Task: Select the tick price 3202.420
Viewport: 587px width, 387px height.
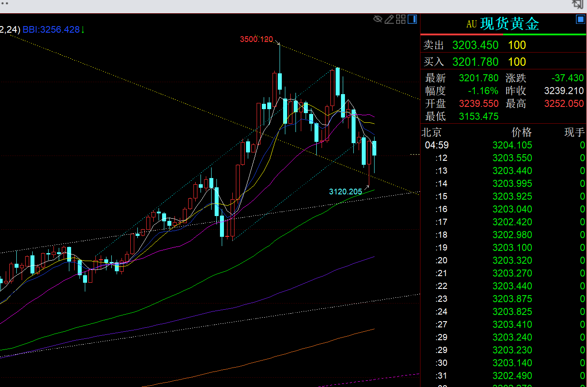Action: tap(512, 222)
